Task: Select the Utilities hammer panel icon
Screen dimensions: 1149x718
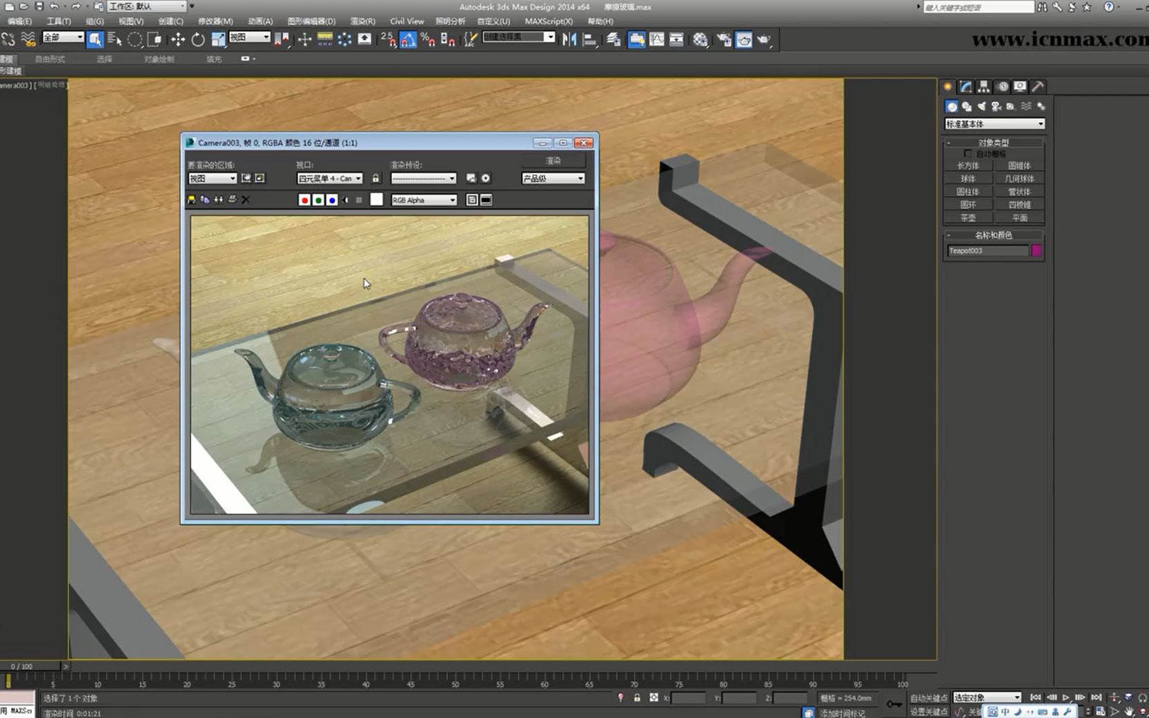Action: coord(1037,86)
